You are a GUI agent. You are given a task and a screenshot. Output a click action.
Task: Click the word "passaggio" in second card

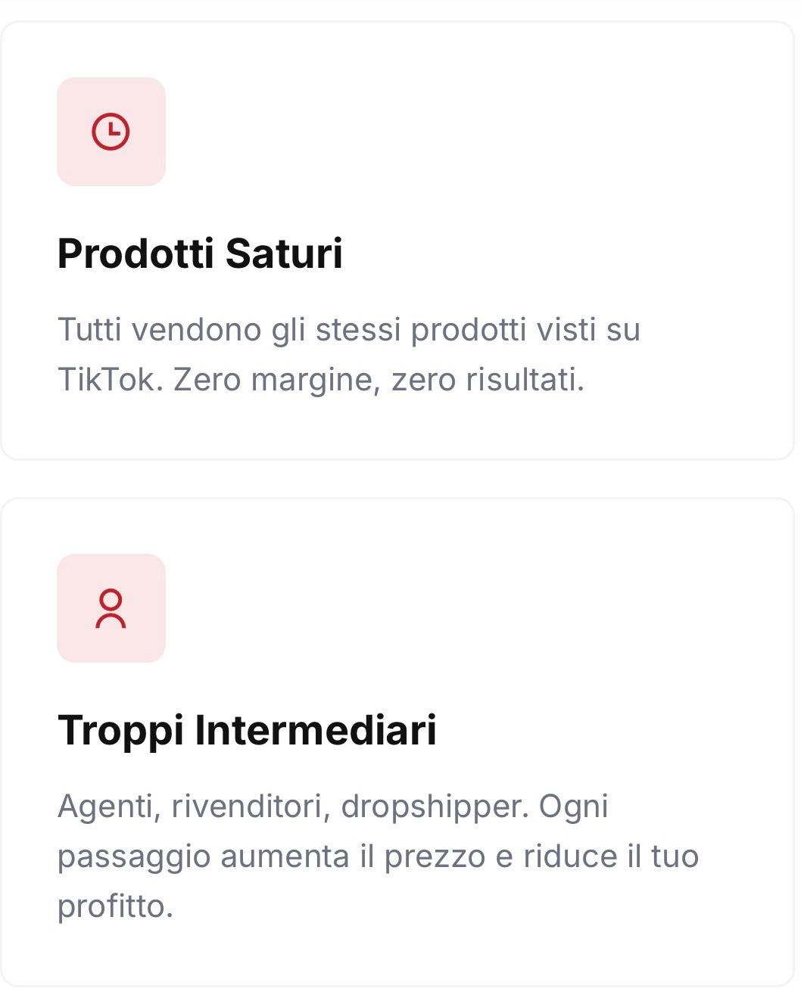pos(133,857)
